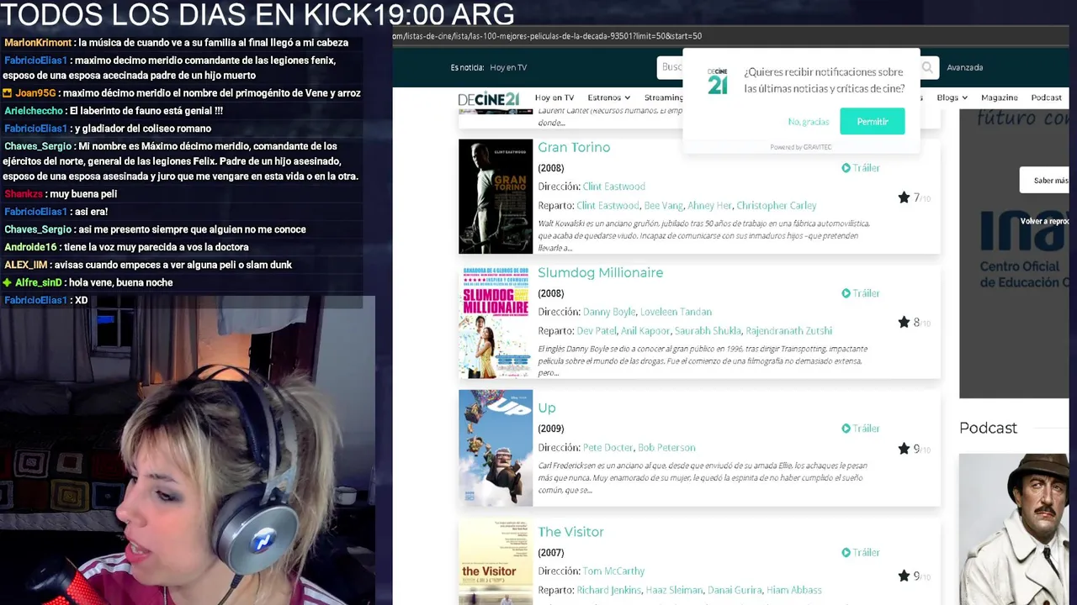Open Bee Vang's cast link
The height and width of the screenshot is (605, 1077).
662,206
